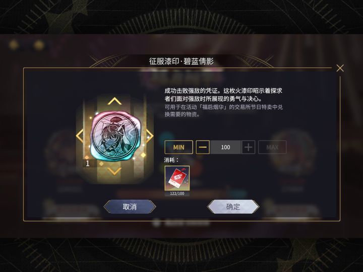Click the gold left arrow beside the seal
This screenshot has width=363, height=272.
pyautogui.click(x=80, y=136)
